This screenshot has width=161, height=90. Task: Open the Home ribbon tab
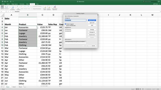point(3,4)
